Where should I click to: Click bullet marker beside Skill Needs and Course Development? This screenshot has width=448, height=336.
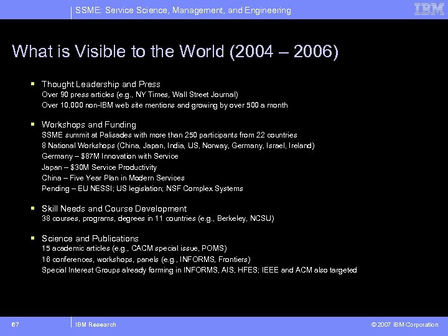click(33, 208)
